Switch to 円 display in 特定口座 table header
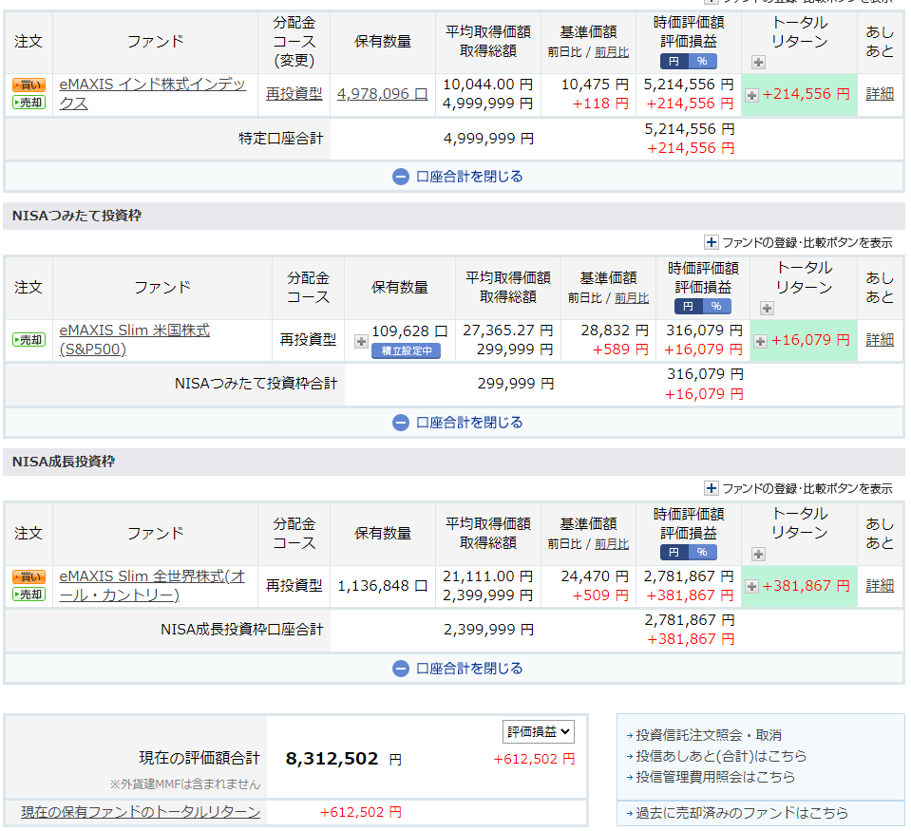Screen dimensions: 911x831 pyautogui.click(x=674, y=61)
